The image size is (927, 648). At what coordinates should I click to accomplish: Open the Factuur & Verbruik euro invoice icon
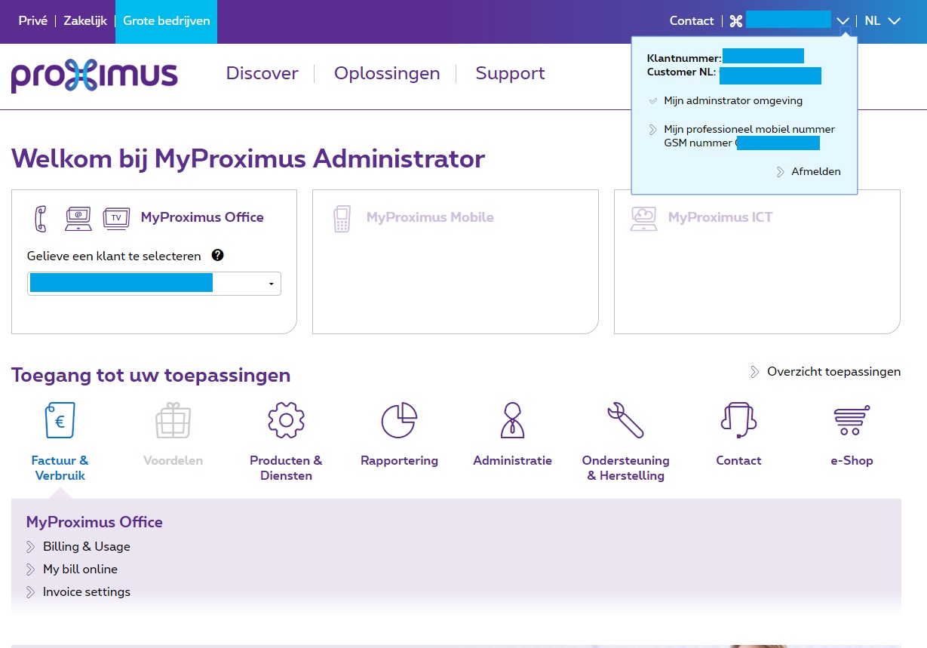pyautogui.click(x=60, y=420)
